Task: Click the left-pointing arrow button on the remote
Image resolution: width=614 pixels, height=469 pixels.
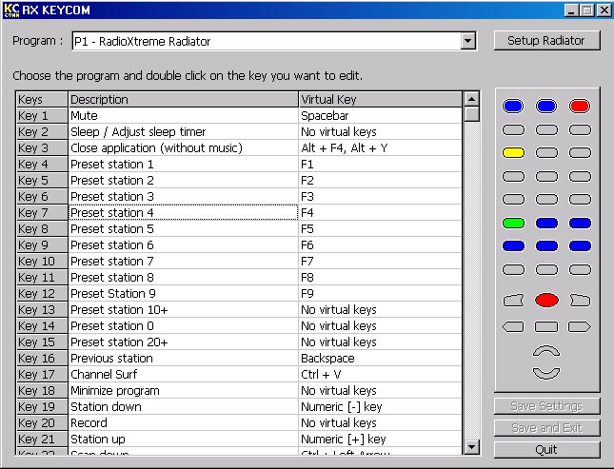Action: pyautogui.click(x=513, y=326)
